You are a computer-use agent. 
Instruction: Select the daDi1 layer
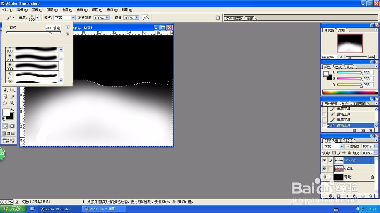(x=354, y=169)
